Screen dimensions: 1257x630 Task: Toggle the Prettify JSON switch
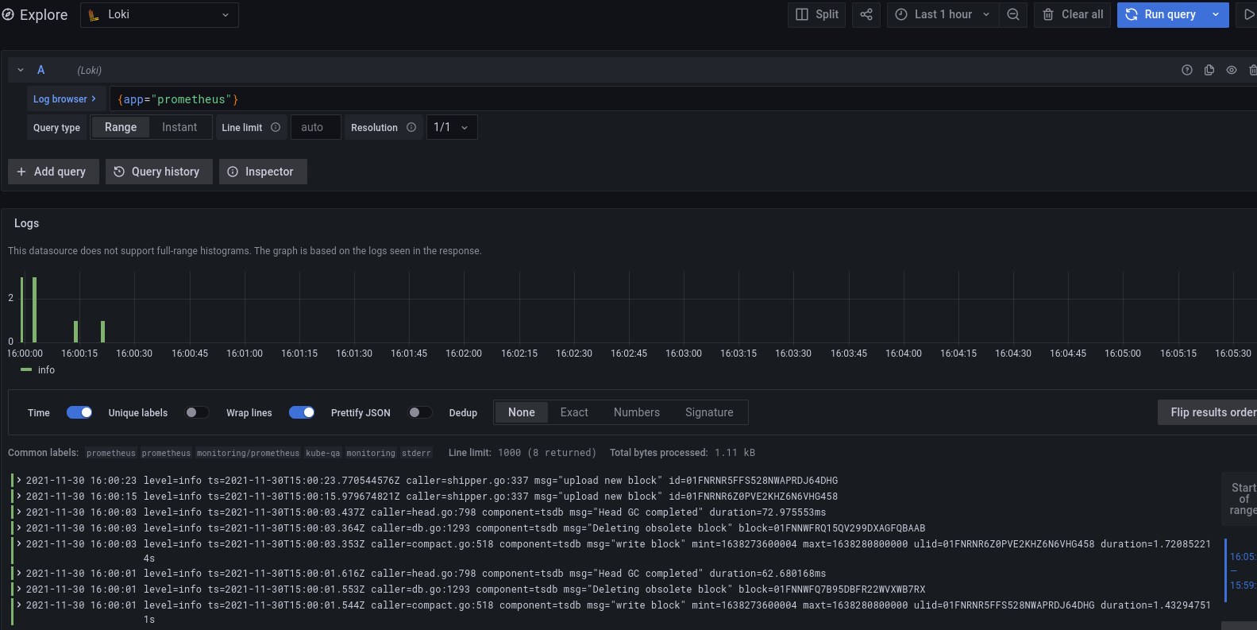coord(420,412)
